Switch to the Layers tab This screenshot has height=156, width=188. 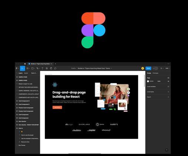[20, 73]
